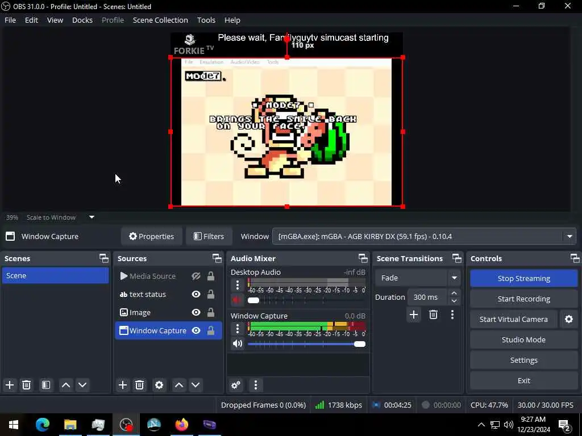Open source properties gear in Sources dock
This screenshot has width=582, height=436.
tap(159, 385)
